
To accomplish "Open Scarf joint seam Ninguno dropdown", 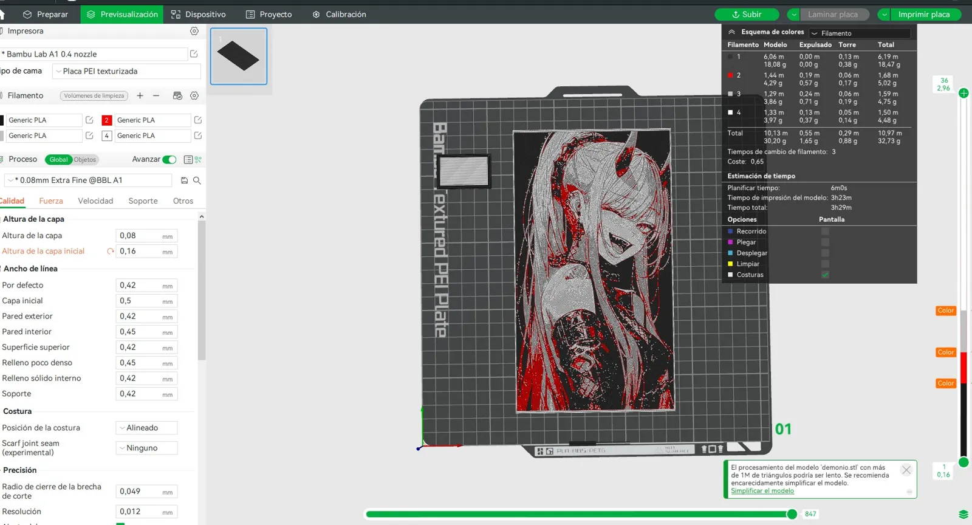I will point(146,448).
